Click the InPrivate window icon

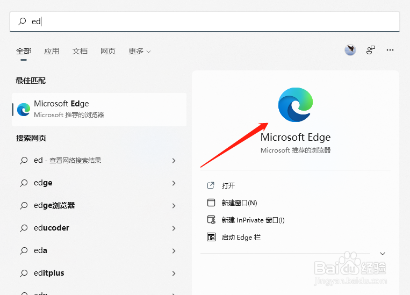pos(211,220)
